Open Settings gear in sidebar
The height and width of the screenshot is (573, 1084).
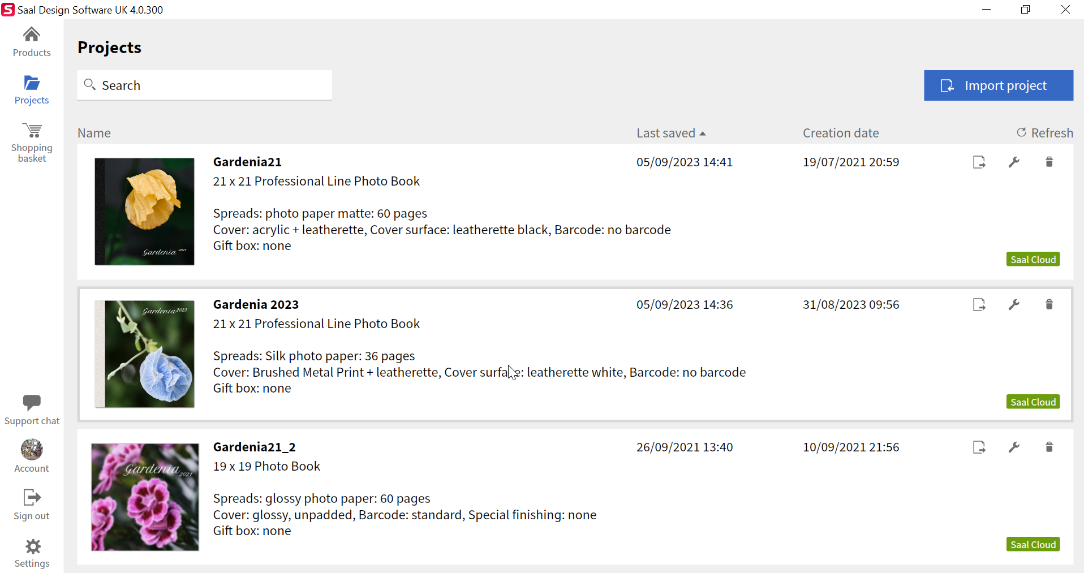(32, 553)
